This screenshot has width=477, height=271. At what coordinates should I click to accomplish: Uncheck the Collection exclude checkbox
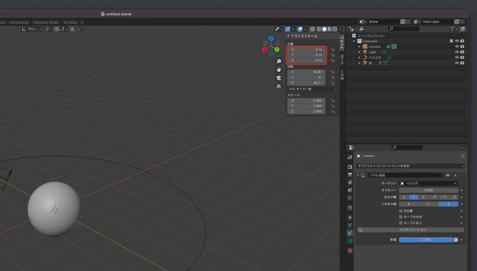click(x=451, y=41)
